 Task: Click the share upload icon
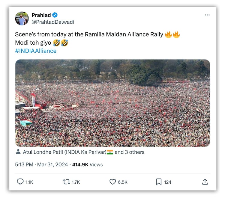[x=205, y=182]
